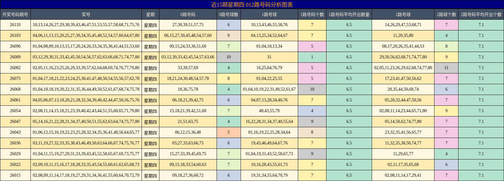Click 1路号球 cell 19,31,34,55,64,70,79
Viewport: 504px width, 181px height.
pos(269,175)
